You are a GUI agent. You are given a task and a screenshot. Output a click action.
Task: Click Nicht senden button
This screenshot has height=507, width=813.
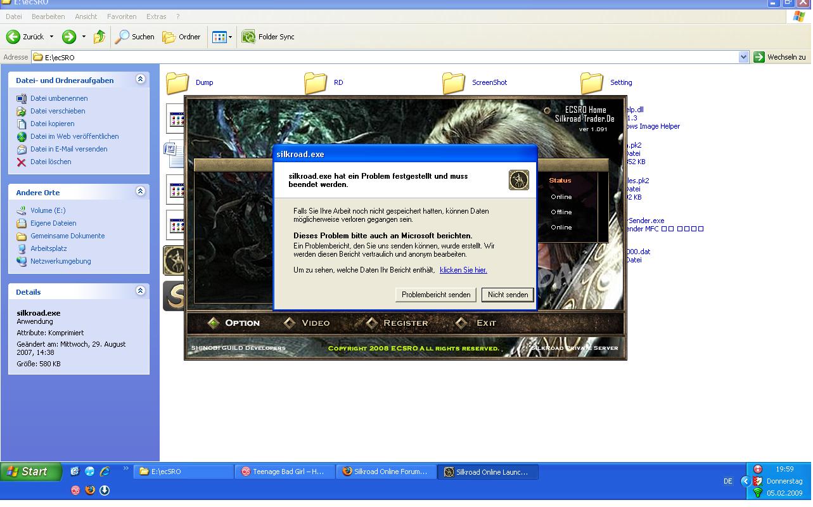508,295
